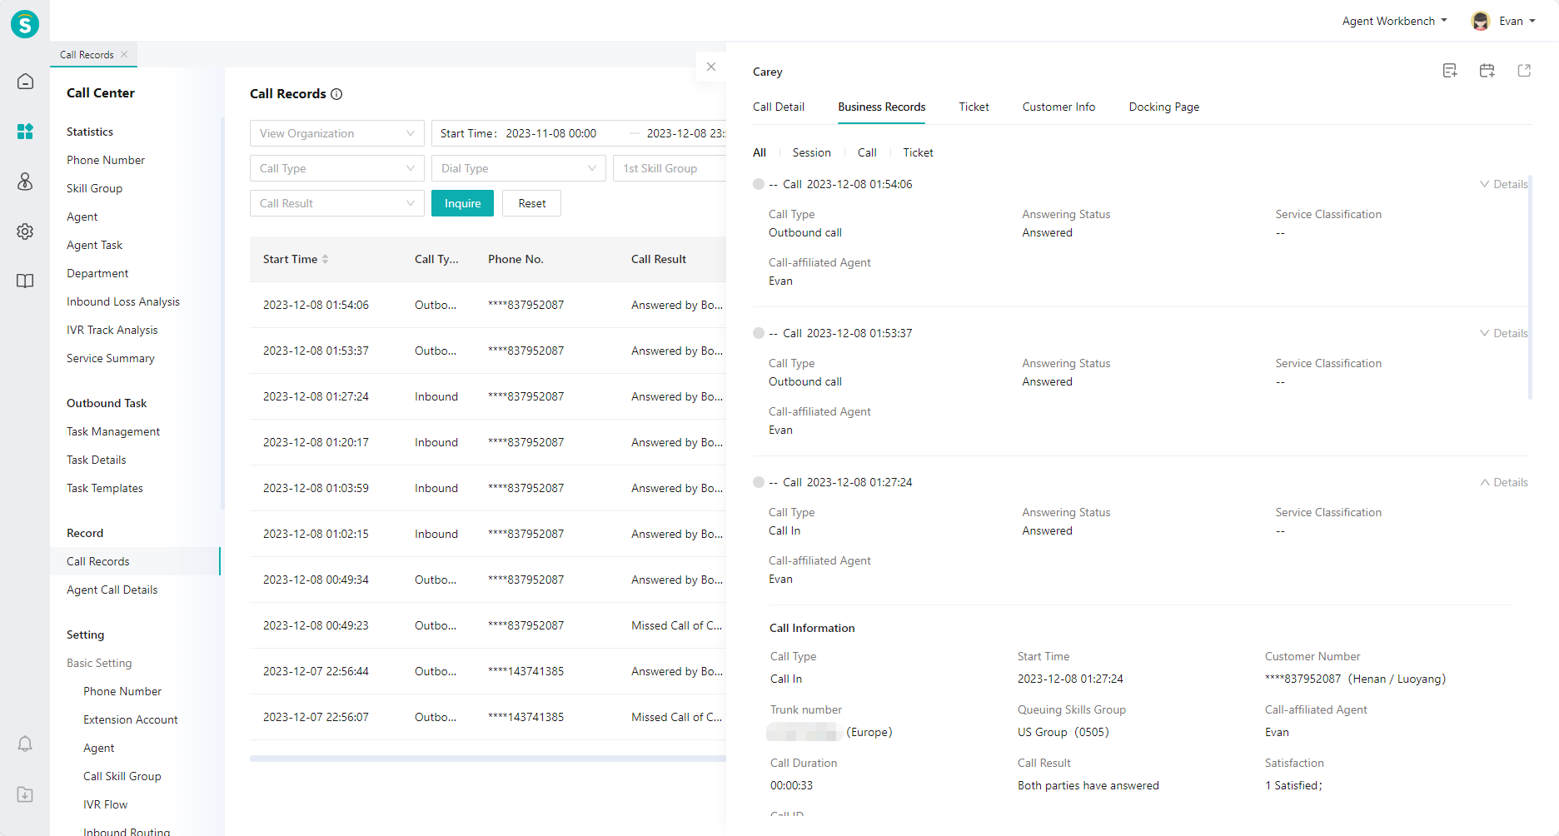1559x836 pixels.
Task: Sort by Start Time column
Action: point(326,259)
